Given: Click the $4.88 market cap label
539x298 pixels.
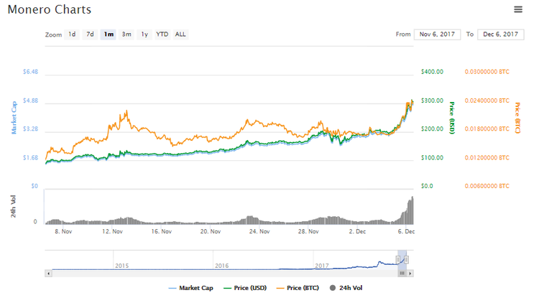Looking at the screenshot, I should click(31, 101).
